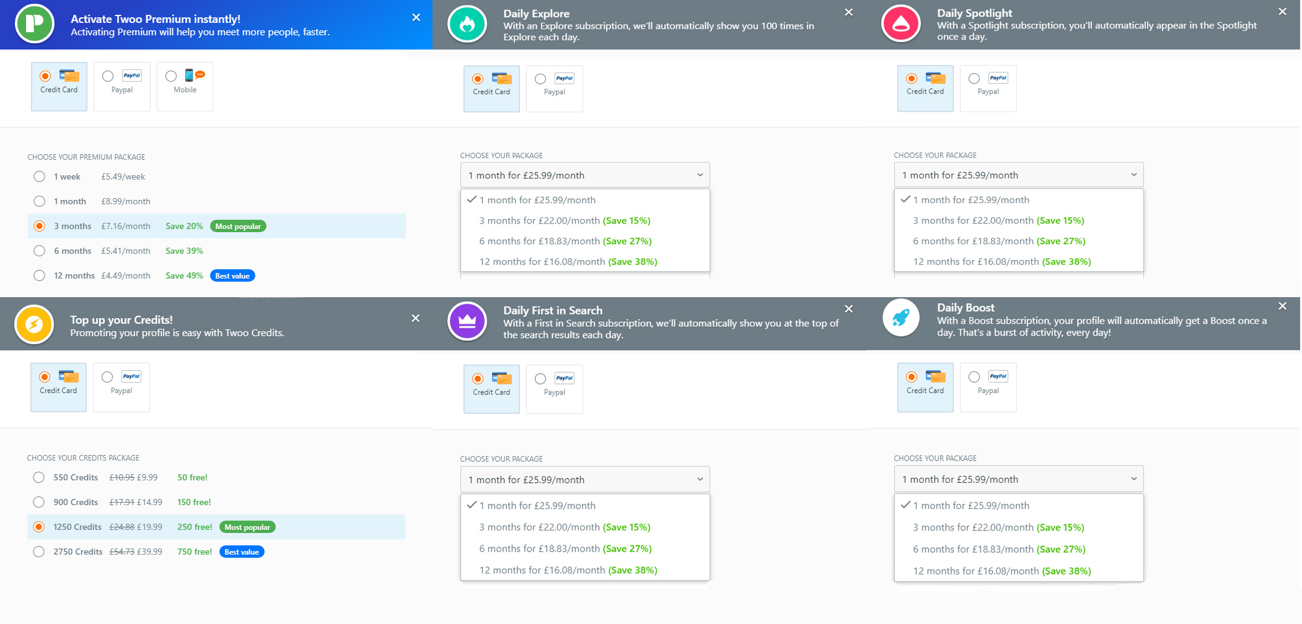Image resolution: width=1302 pixels, height=624 pixels.
Task: Select the 2750 Credits package
Action: point(39,552)
